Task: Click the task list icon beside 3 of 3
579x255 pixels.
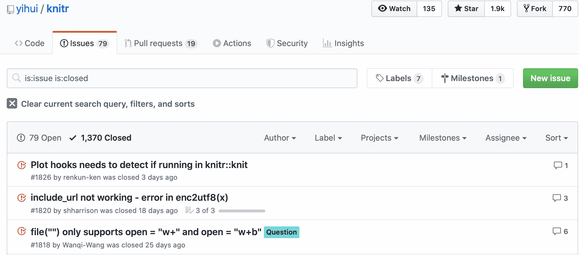Action: point(189,210)
